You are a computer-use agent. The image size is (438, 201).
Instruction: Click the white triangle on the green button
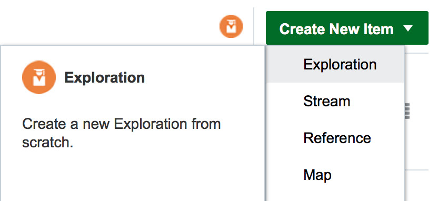pos(408,28)
